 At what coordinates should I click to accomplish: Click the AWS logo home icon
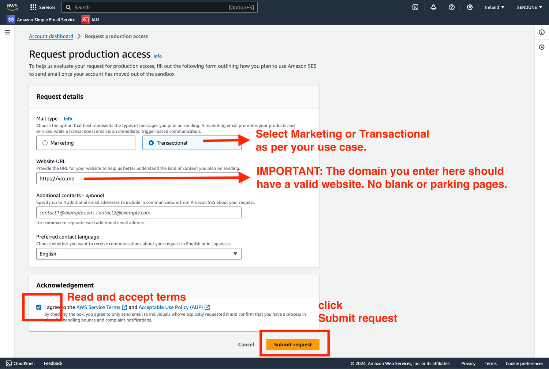point(12,7)
